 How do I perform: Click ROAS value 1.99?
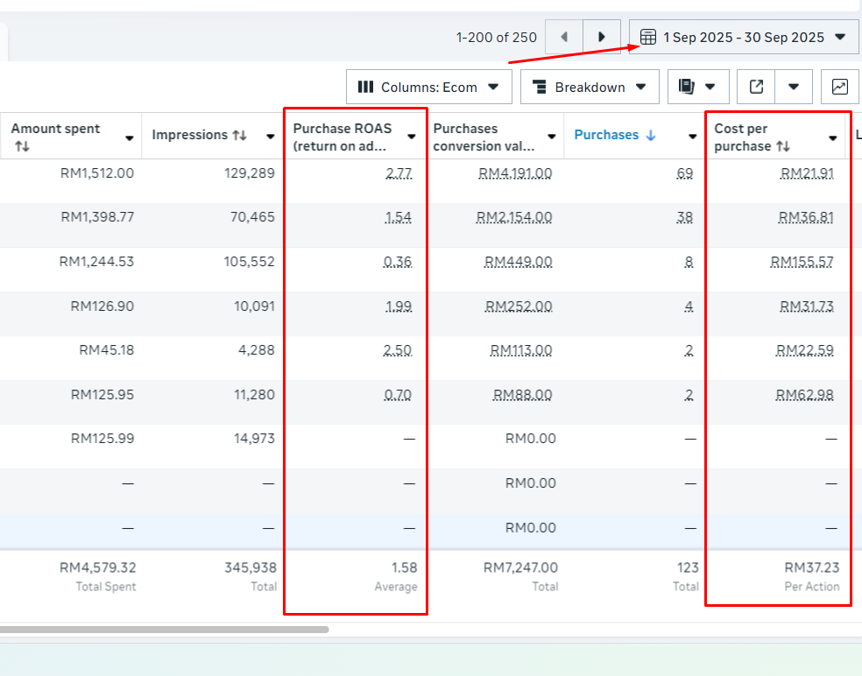click(399, 306)
